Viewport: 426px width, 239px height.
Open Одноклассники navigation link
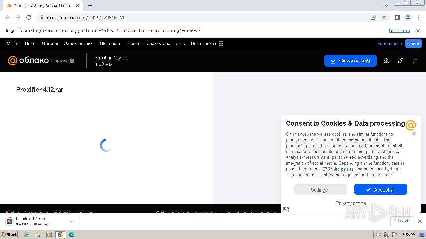click(79, 43)
